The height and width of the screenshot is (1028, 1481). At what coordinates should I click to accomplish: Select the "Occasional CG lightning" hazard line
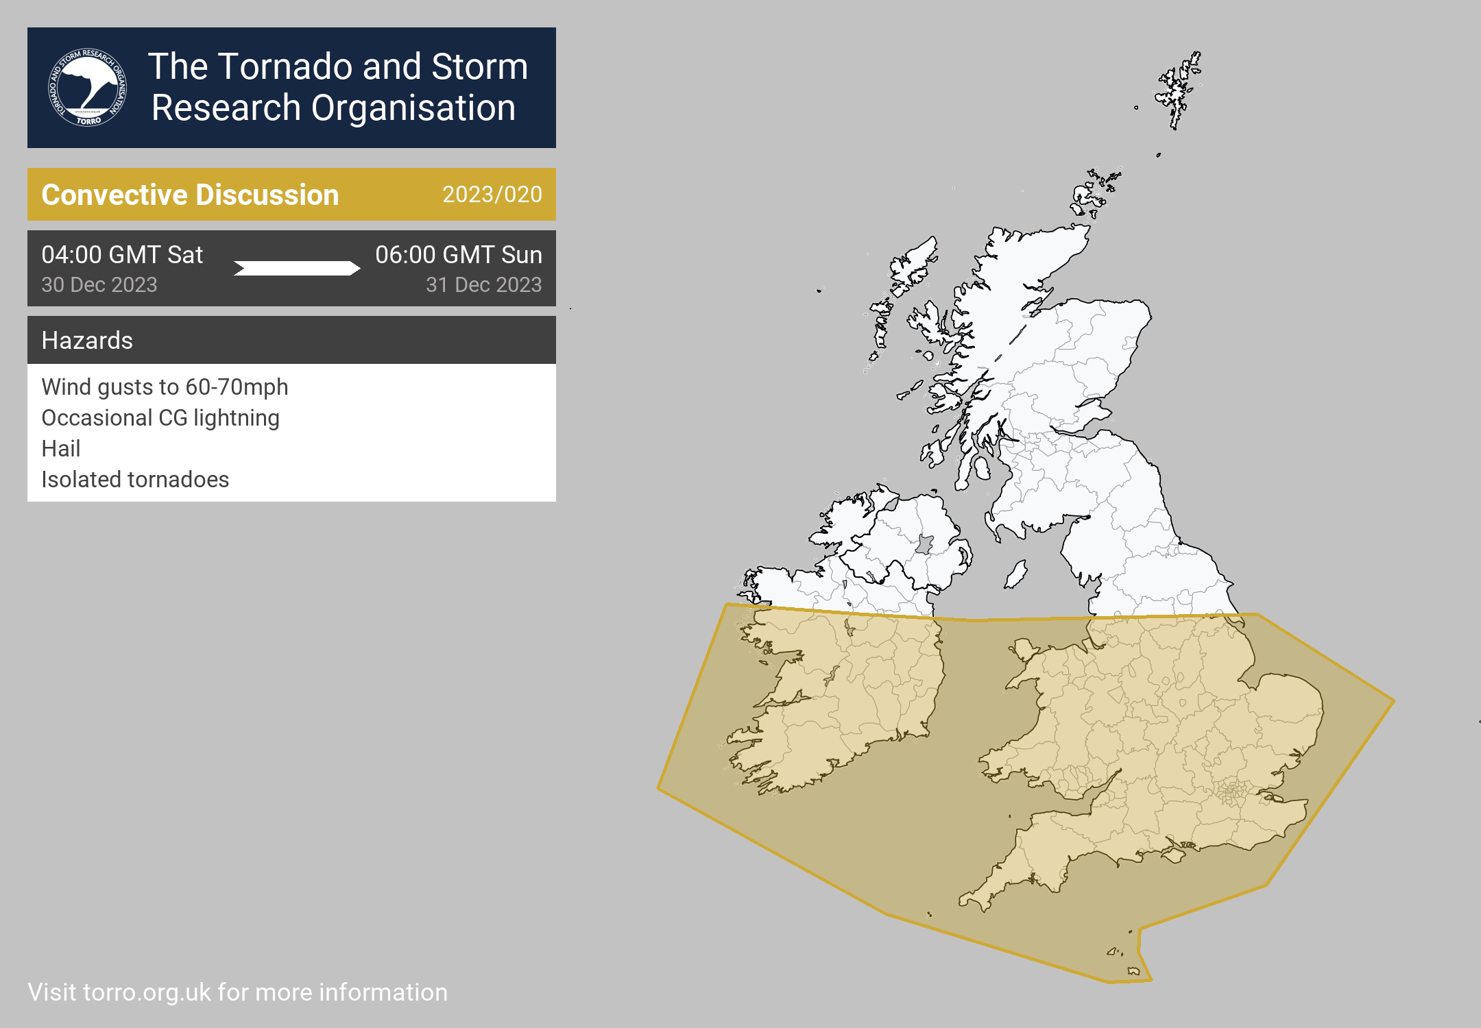(x=160, y=418)
